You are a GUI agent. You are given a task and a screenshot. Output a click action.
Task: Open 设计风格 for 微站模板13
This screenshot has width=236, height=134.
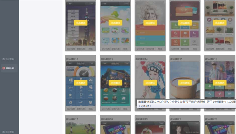106,109
